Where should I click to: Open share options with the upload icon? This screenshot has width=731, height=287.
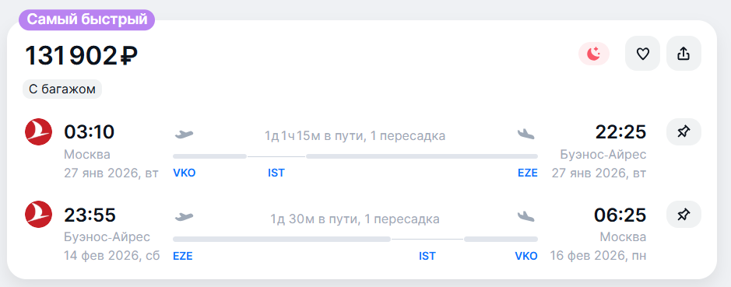(x=684, y=54)
